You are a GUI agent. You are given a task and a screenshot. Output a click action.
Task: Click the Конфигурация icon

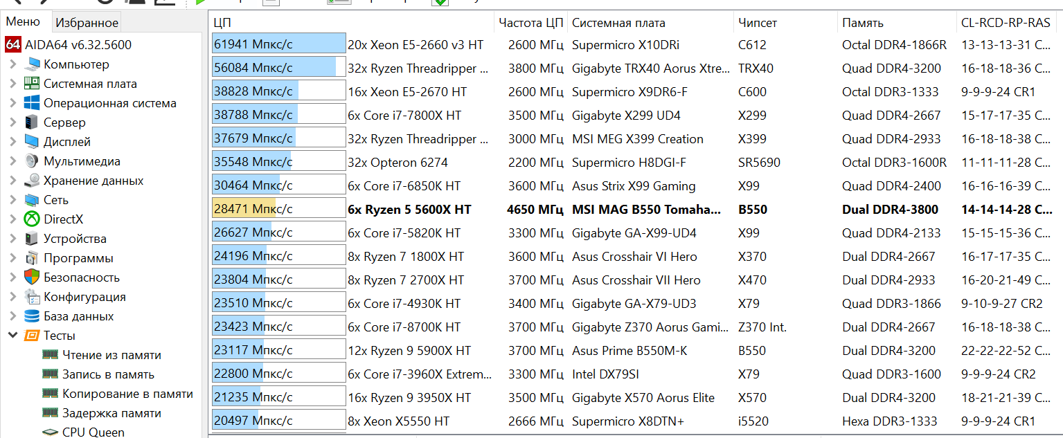pos(32,297)
